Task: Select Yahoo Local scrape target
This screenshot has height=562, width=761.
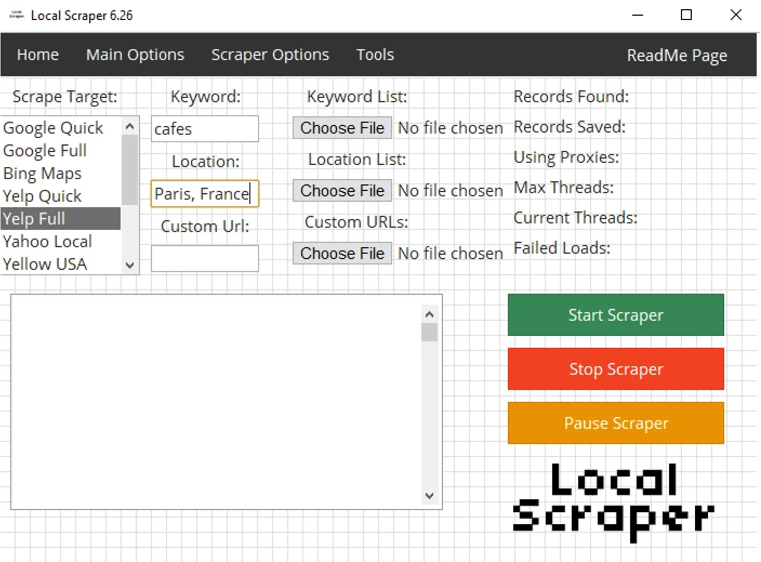Action: [61, 241]
